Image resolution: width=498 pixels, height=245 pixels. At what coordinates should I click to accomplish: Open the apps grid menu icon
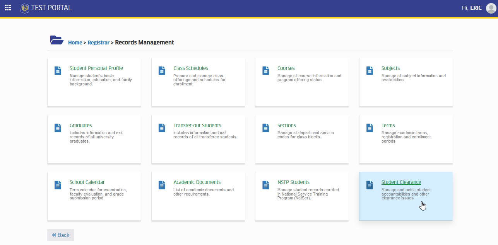8,8
